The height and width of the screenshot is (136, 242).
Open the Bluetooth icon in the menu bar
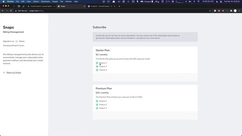[194, 2]
